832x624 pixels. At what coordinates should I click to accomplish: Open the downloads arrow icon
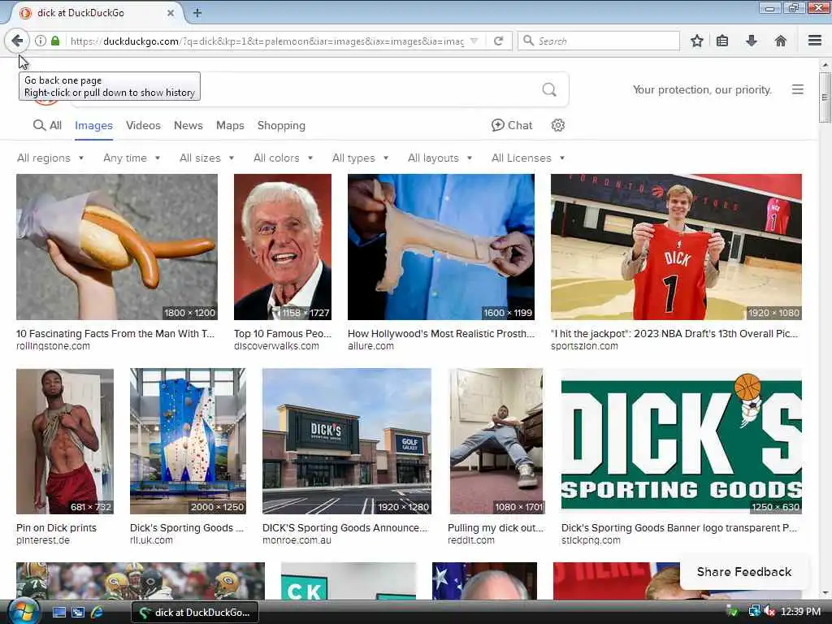pyautogui.click(x=752, y=41)
